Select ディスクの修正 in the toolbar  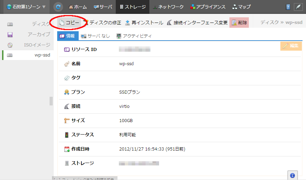(102, 23)
